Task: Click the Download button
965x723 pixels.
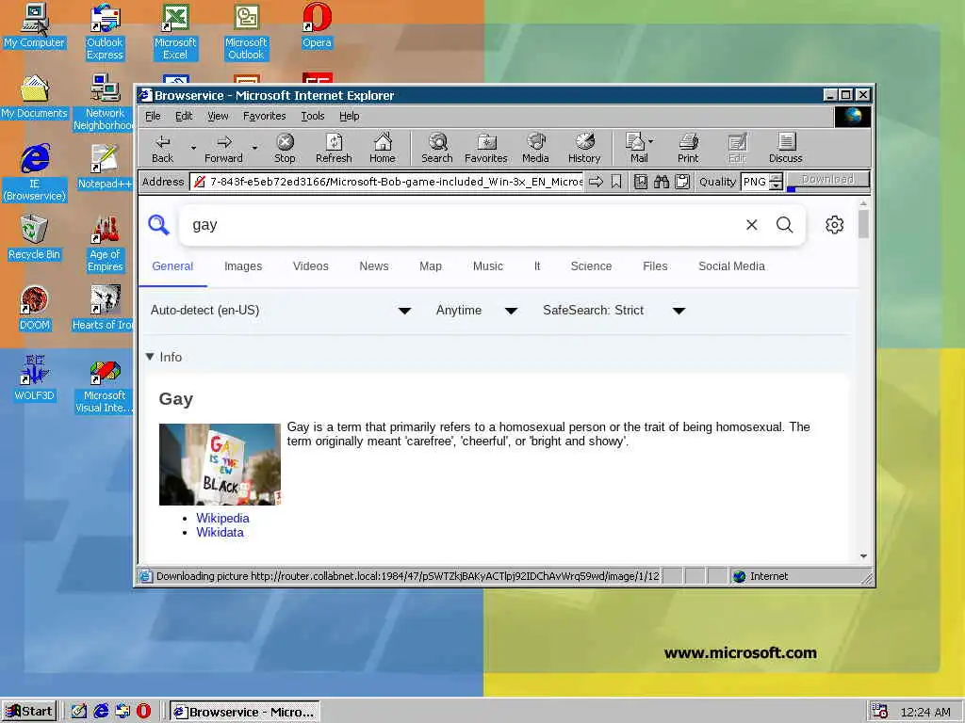Action: [827, 179]
